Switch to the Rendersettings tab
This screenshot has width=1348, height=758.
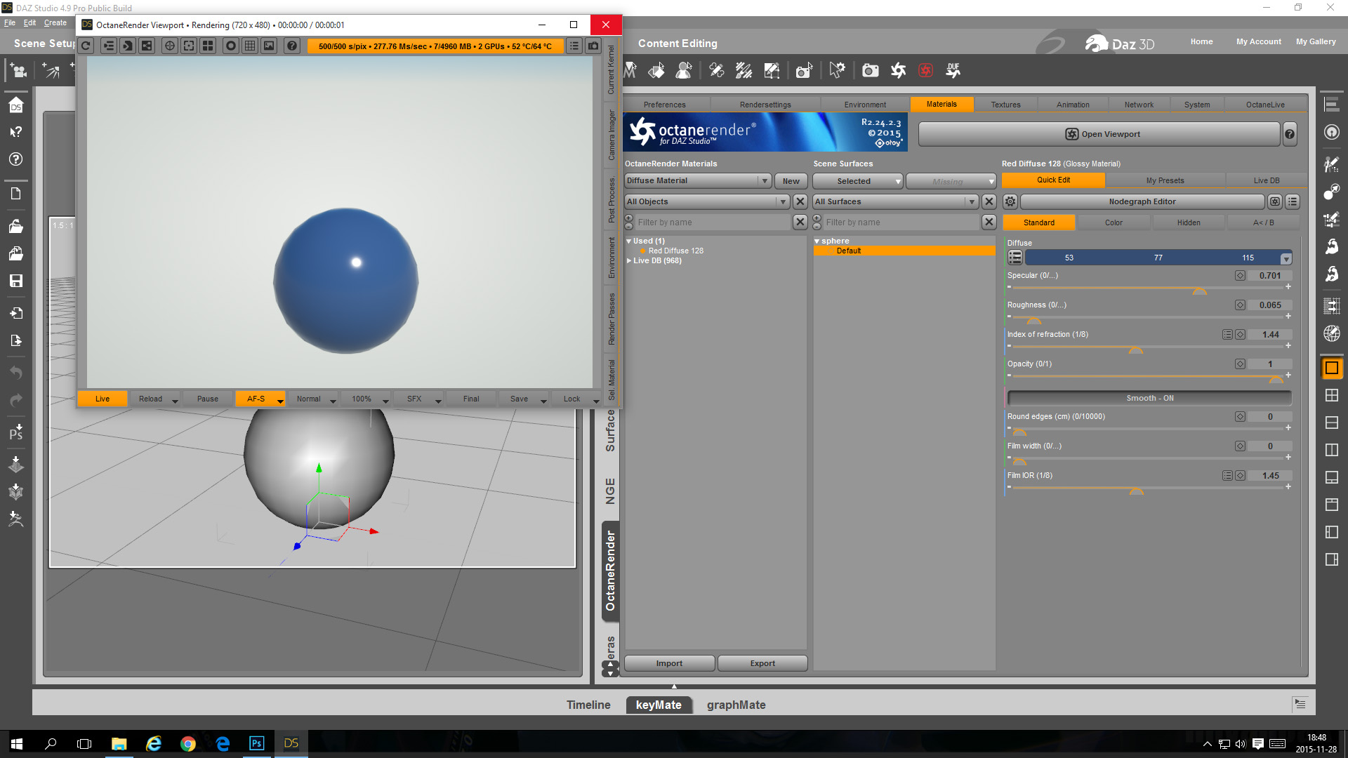point(765,105)
